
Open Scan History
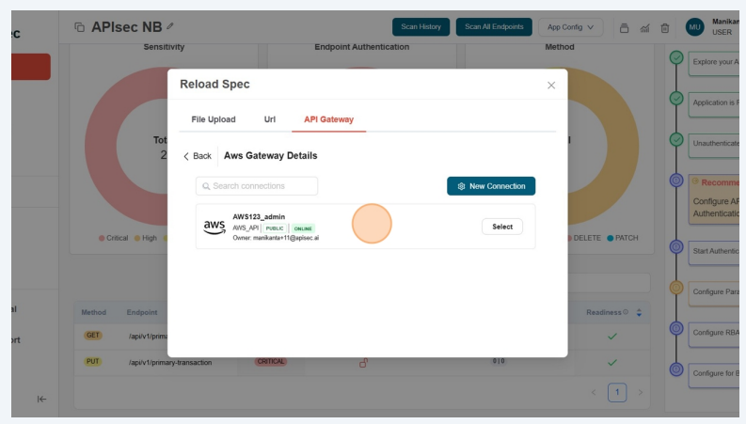point(421,27)
